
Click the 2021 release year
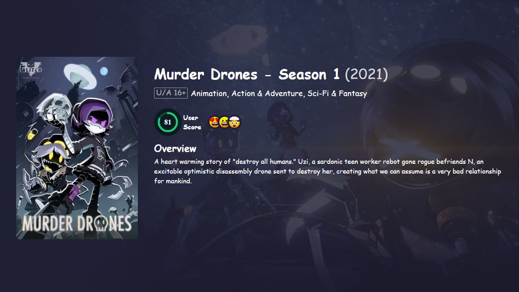pos(367,74)
